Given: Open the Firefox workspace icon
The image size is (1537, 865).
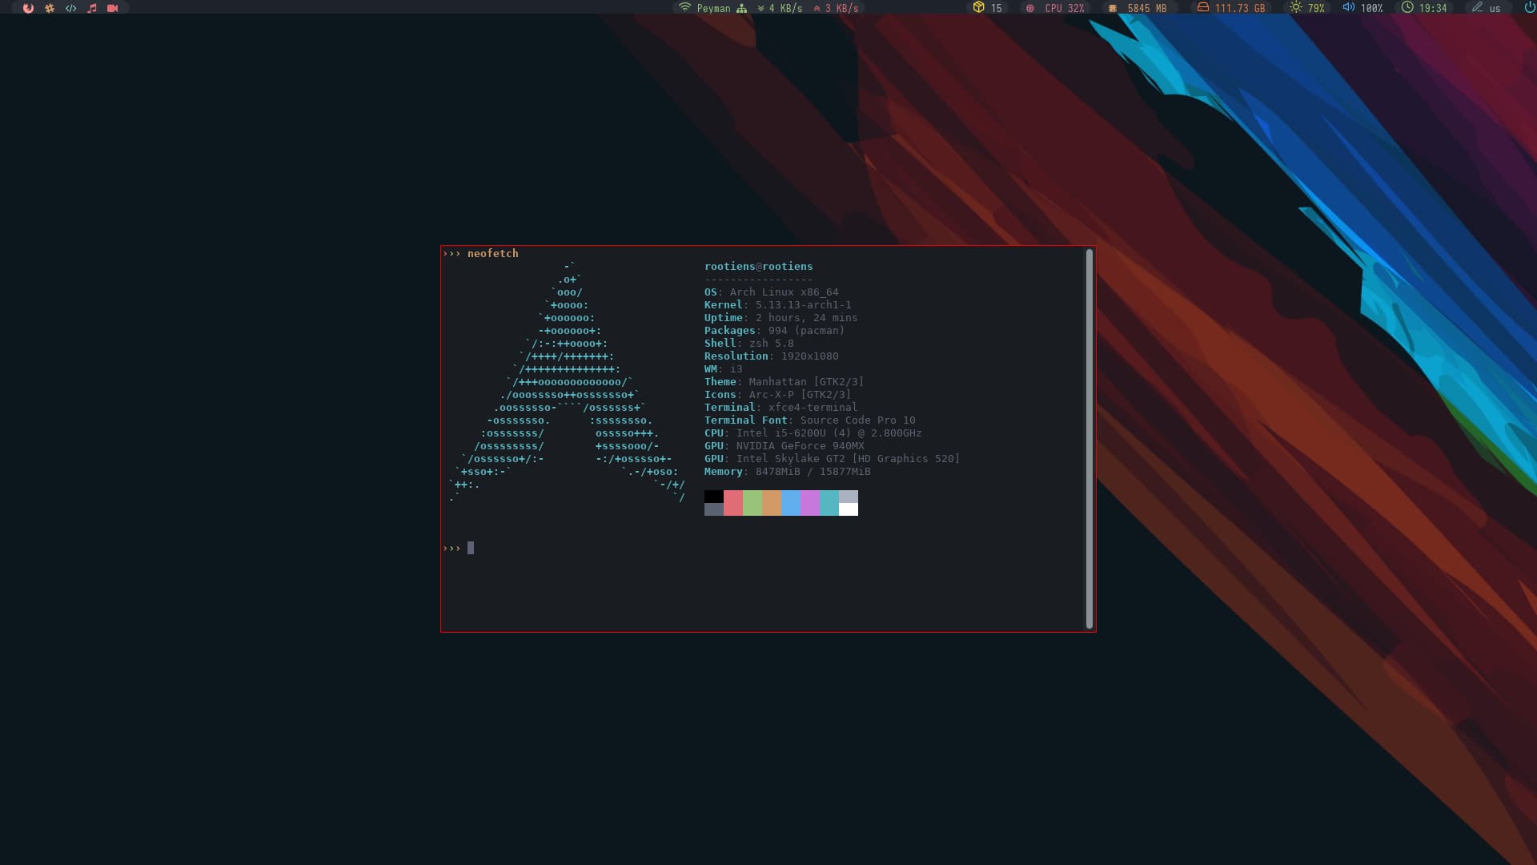Looking at the screenshot, I should tap(28, 8).
